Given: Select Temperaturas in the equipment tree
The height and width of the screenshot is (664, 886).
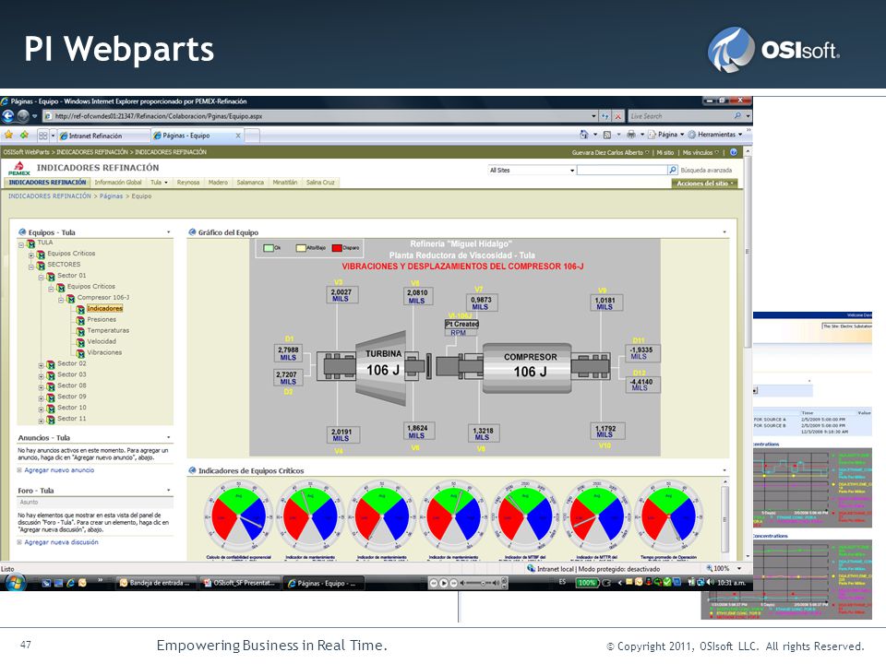Looking at the screenshot, I should (108, 330).
